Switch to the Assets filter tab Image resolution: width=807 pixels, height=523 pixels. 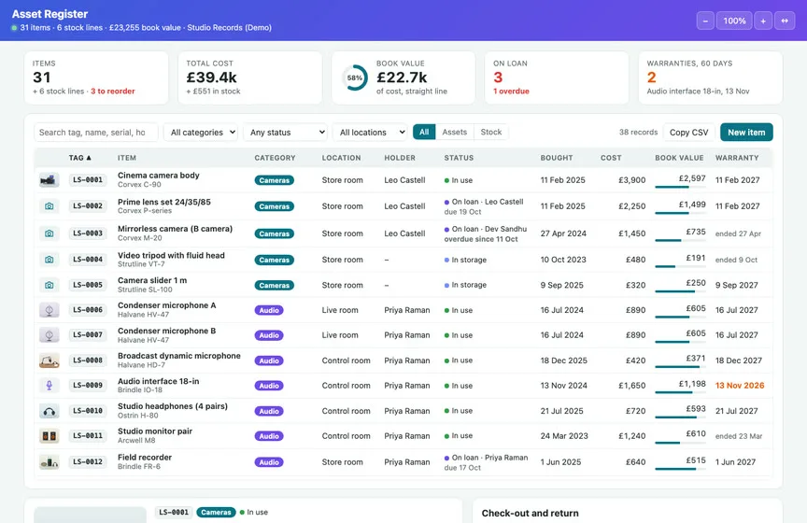455,132
